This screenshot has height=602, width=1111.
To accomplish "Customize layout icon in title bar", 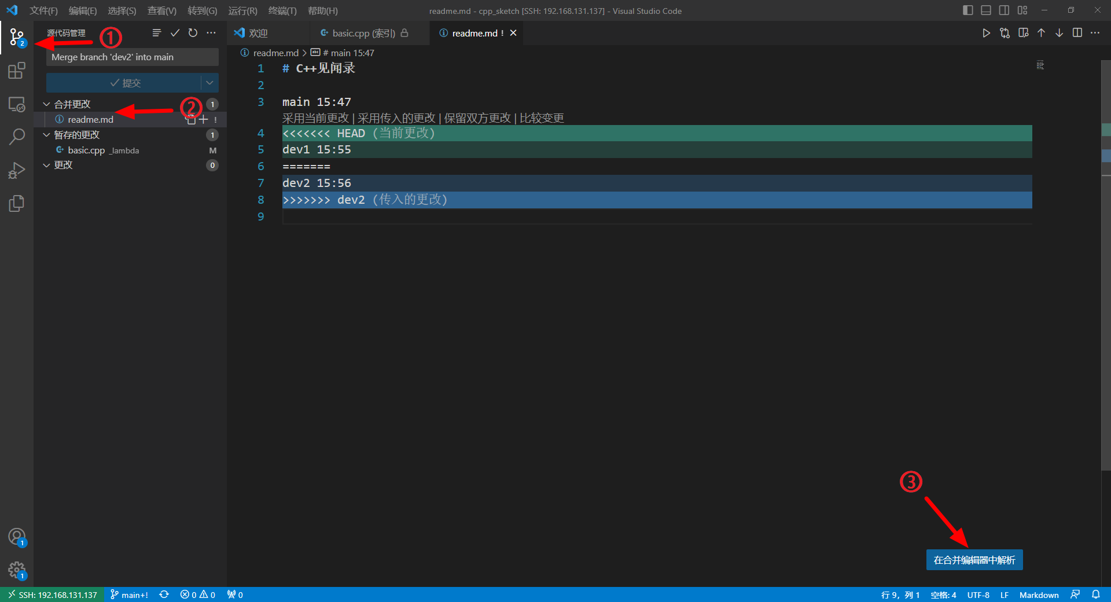I will click(1022, 10).
